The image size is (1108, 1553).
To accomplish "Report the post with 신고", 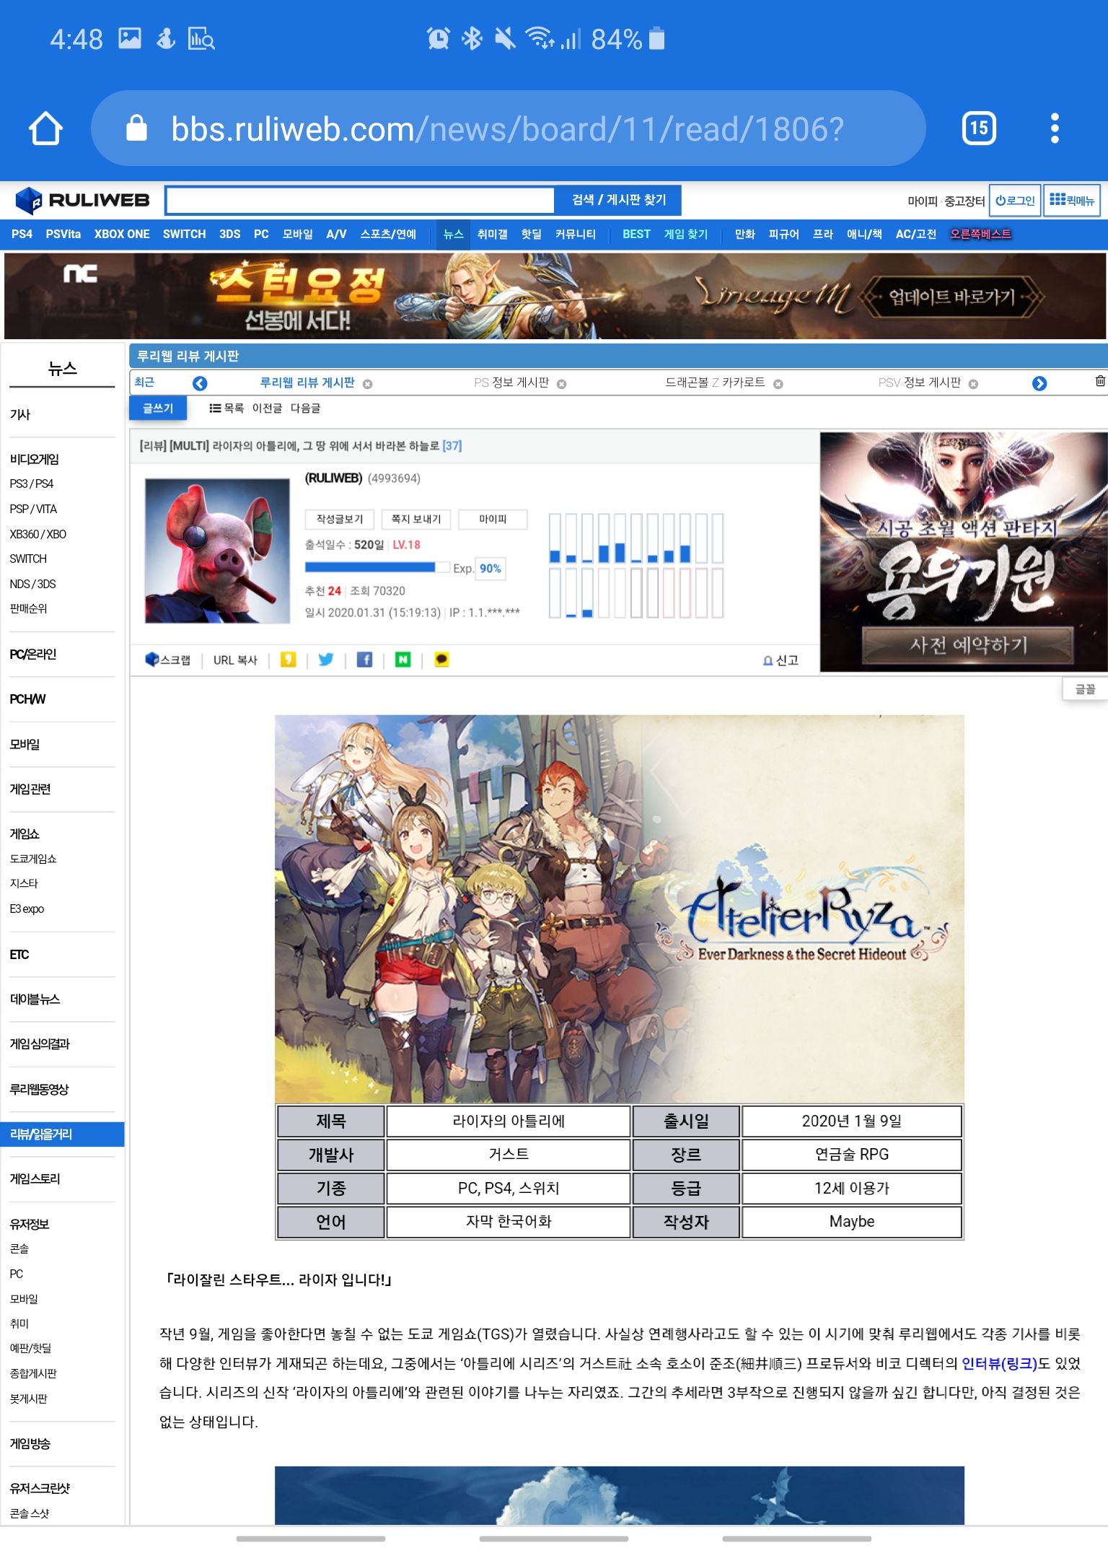I will point(781,660).
